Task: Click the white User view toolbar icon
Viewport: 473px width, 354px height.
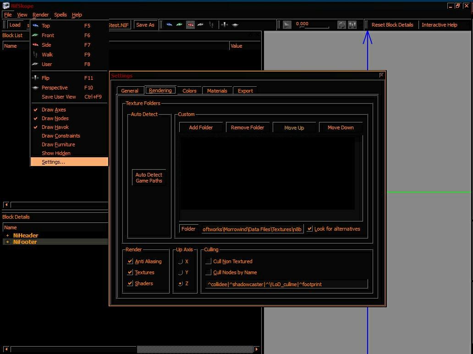Action: pos(201,25)
